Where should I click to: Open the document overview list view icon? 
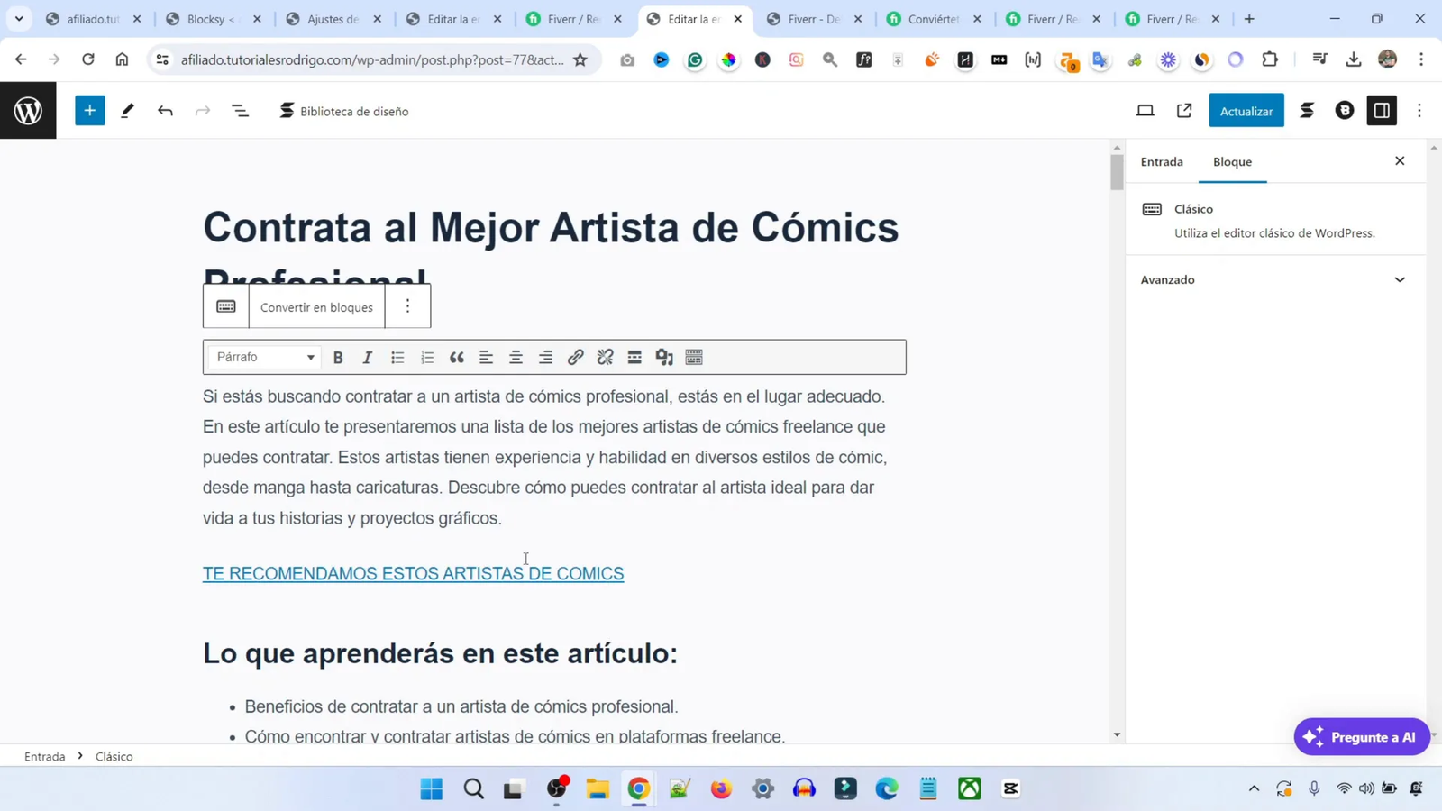click(x=238, y=110)
